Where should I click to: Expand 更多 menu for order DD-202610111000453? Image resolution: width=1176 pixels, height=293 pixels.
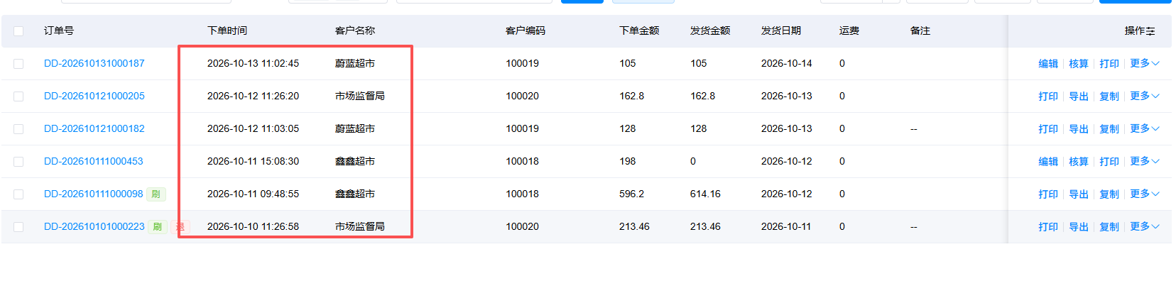pyautogui.click(x=1145, y=161)
